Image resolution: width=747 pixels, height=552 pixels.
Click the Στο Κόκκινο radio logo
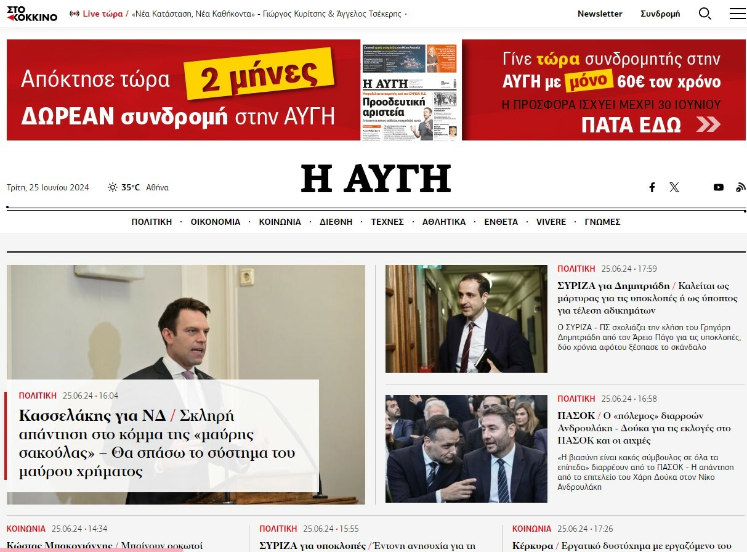32,14
